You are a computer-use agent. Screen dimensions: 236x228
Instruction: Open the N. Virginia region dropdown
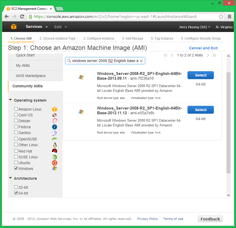[224, 27]
